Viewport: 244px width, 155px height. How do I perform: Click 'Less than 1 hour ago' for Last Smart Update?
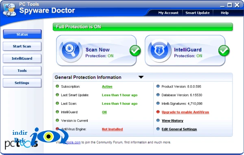[x=120, y=95]
